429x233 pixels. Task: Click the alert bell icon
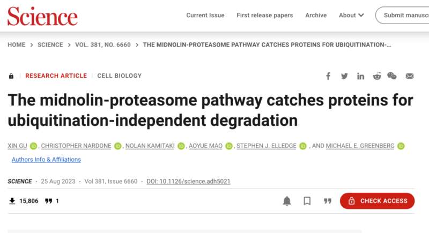click(x=287, y=201)
